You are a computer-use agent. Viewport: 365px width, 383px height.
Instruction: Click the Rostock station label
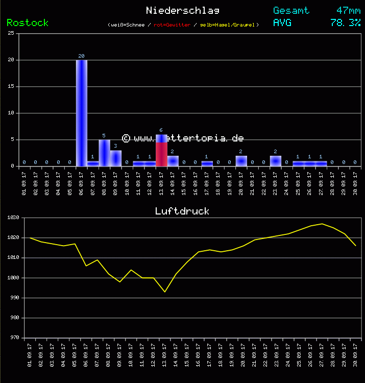28,22
